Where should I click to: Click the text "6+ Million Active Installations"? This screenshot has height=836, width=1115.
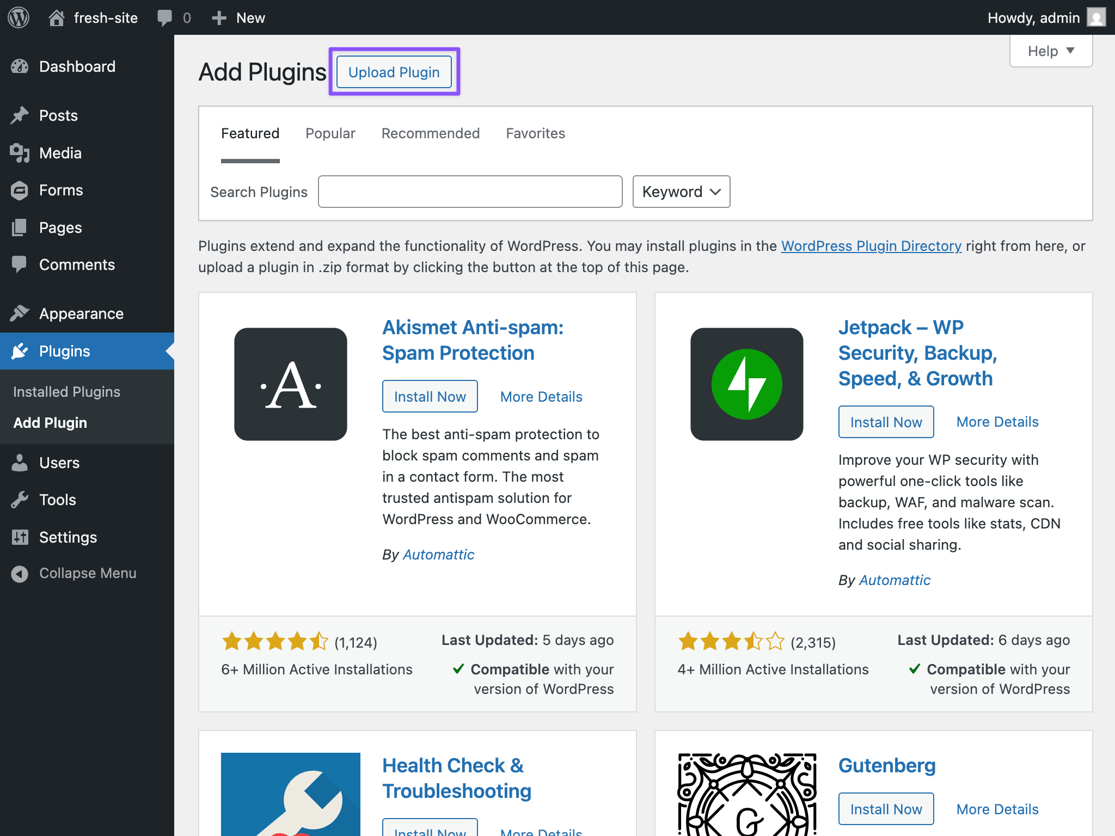(317, 669)
